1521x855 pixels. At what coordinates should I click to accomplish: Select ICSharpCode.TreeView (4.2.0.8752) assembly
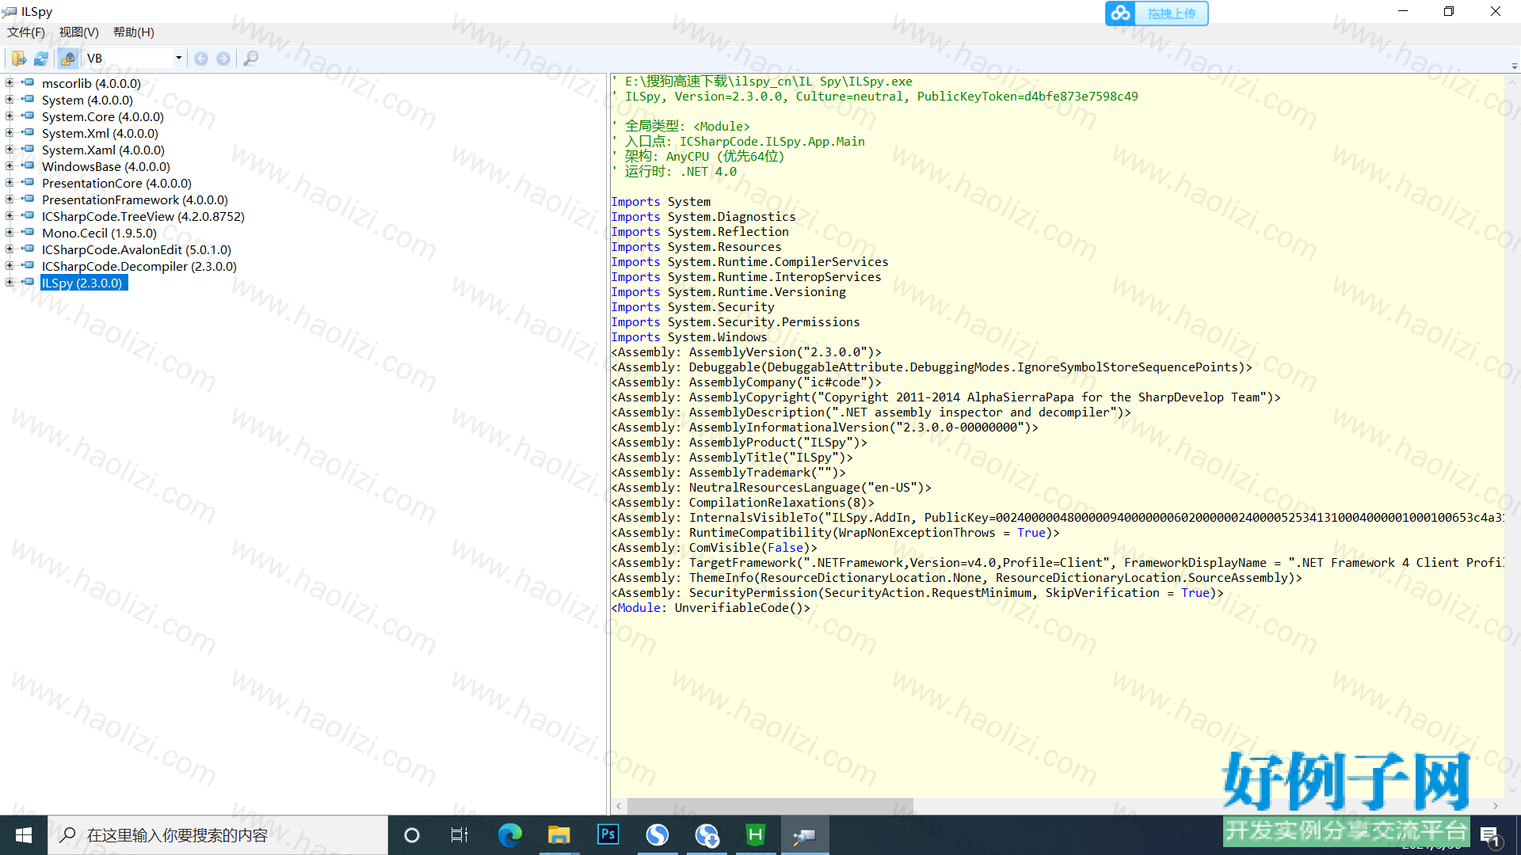(143, 216)
